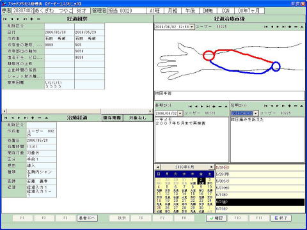Show next month in calendar
The height and width of the screenshot is (230, 307).
[x=212, y=167]
